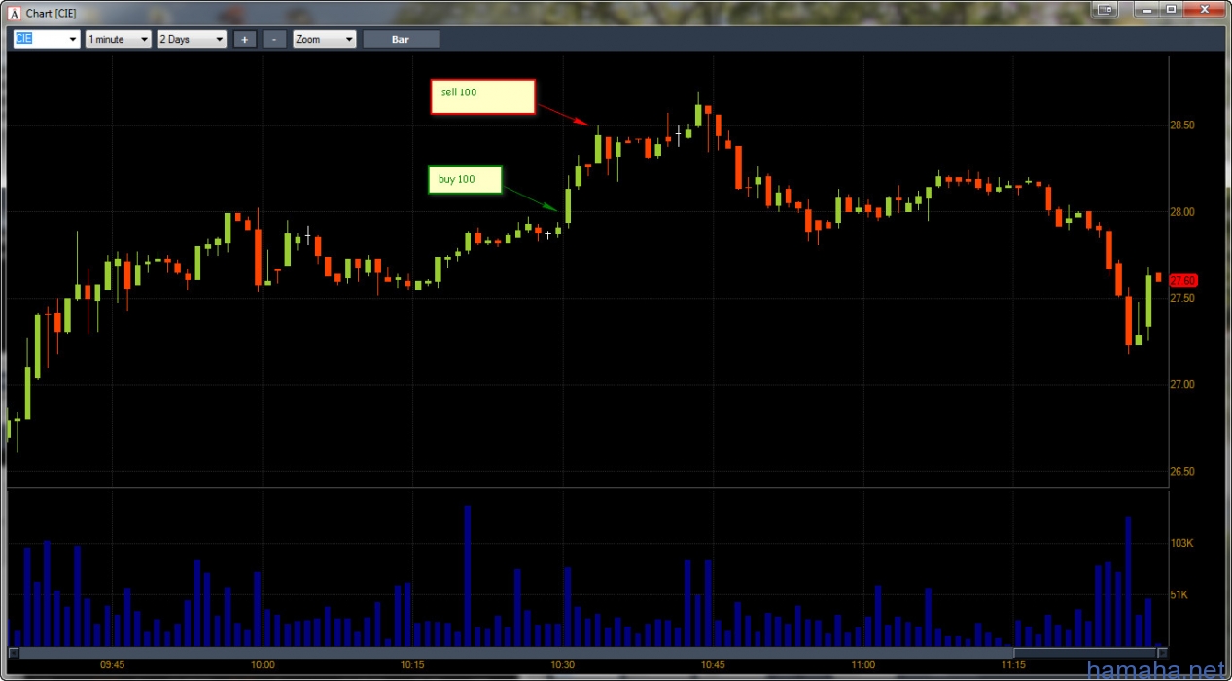This screenshot has height=681, width=1232.
Task: Click the 103K volume axis label
Action: pyautogui.click(x=1181, y=543)
